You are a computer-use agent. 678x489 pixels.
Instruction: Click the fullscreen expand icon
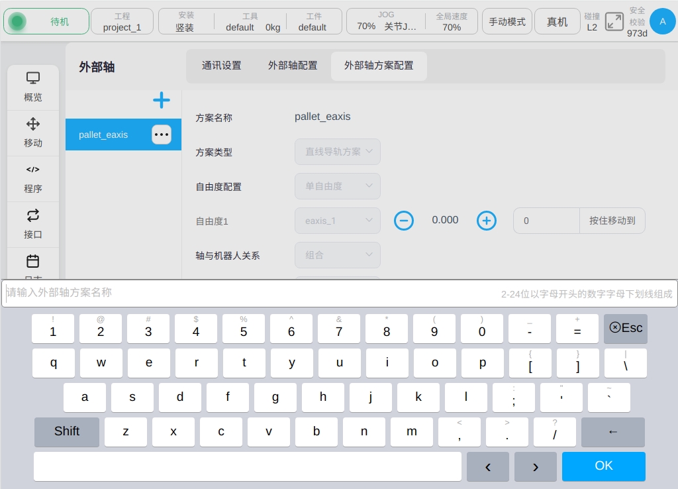pyautogui.click(x=614, y=22)
